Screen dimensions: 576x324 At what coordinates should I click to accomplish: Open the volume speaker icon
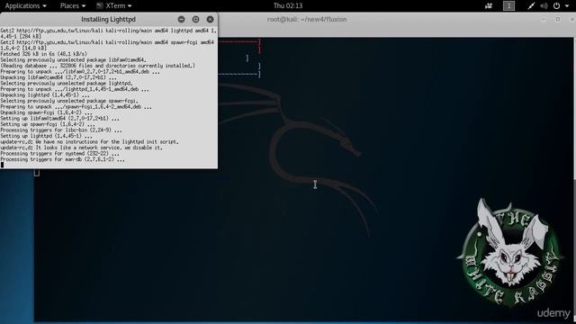[x=544, y=5]
